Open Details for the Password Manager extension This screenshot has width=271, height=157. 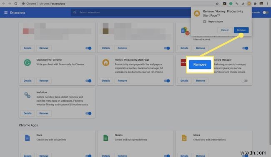[184, 81]
